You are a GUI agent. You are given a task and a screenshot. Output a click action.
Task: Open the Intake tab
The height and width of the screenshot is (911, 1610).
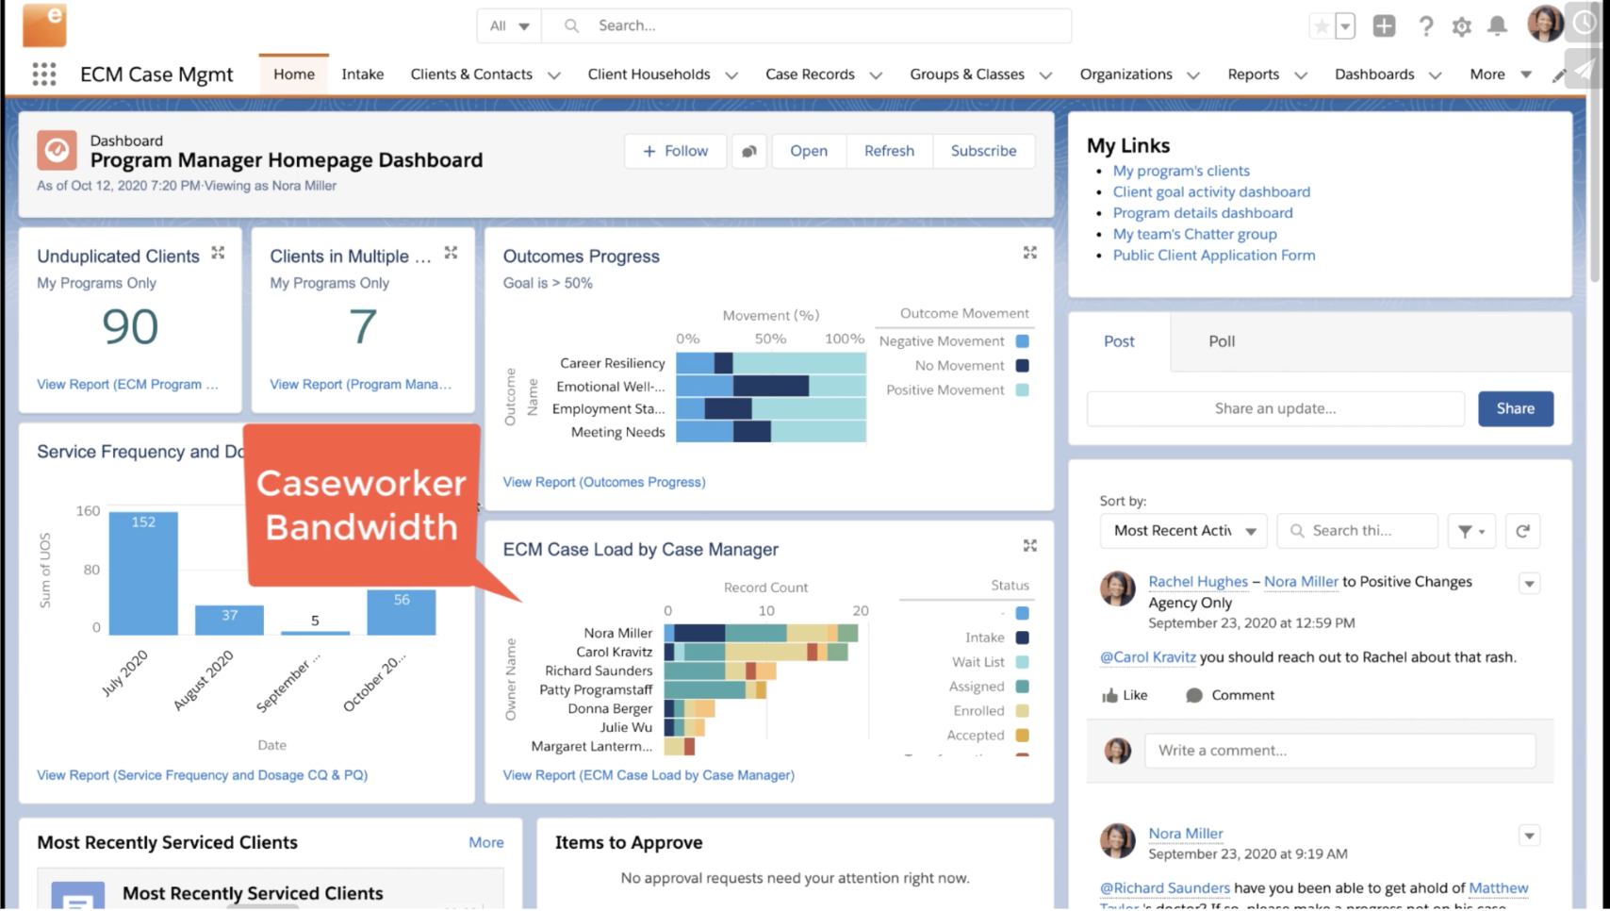point(362,75)
